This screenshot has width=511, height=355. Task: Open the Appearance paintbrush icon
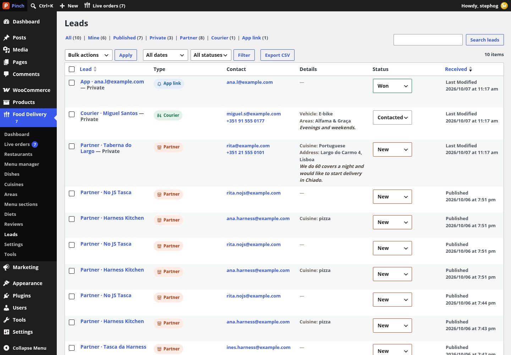click(6, 283)
